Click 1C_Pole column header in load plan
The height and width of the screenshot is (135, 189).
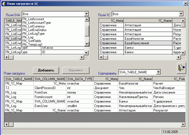point(169,79)
